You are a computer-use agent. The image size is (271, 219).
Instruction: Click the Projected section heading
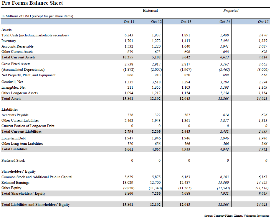click(230, 10)
